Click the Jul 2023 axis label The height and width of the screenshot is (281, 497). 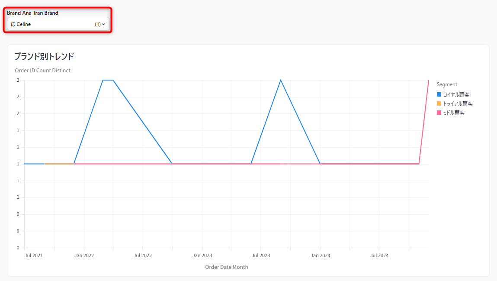click(261, 255)
